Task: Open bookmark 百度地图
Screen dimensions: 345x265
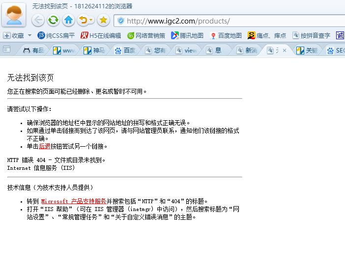Action: pos(226,35)
